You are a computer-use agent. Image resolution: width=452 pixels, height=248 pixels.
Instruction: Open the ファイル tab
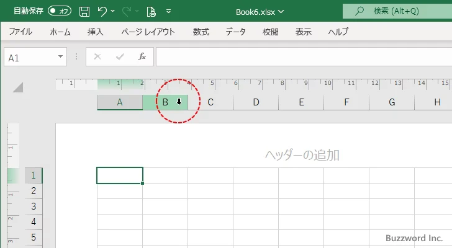20,32
